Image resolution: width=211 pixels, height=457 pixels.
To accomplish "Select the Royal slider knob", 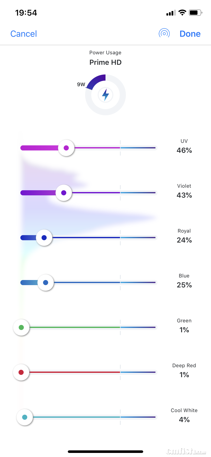I will 44,238.
